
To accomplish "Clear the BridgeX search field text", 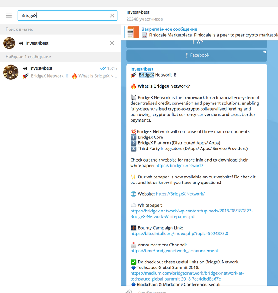I will click(112, 15).
